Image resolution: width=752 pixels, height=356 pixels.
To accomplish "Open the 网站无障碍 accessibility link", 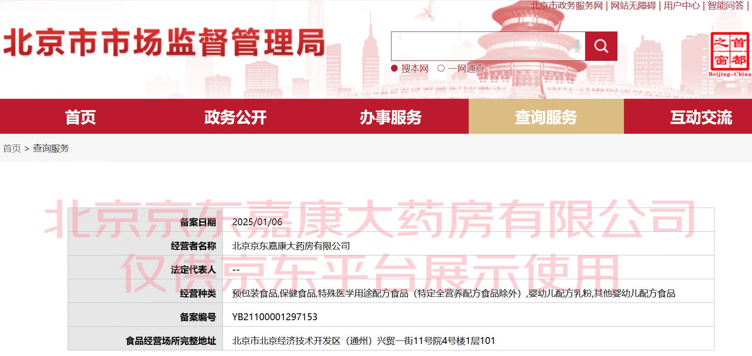I will coord(633,6).
